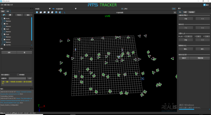The image size is (211, 115).
Task: Toggle the line rigid body checkbox
Action: pos(5,24)
